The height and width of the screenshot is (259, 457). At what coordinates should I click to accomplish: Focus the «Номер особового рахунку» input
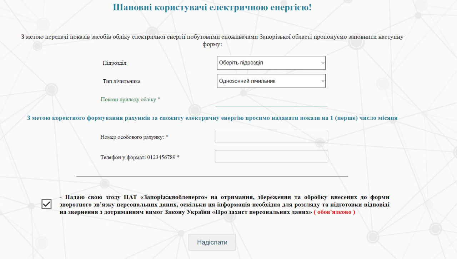(271, 137)
